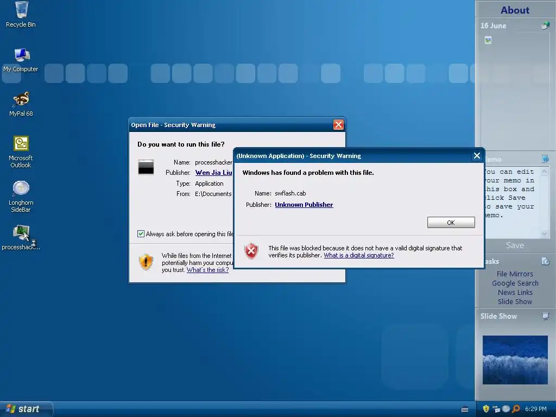556x417 pixels.
Task: Click the memo scrollbar down arrow
Action: (544, 233)
